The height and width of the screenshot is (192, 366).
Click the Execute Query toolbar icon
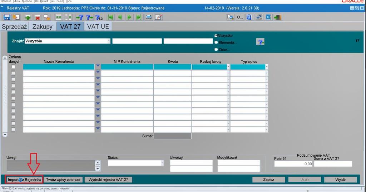point(89,17)
